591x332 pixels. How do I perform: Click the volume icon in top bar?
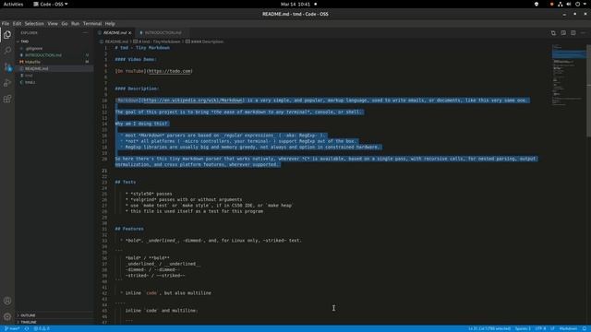point(569,4)
